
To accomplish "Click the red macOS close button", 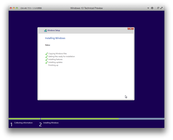I will click(x=11, y=8).
